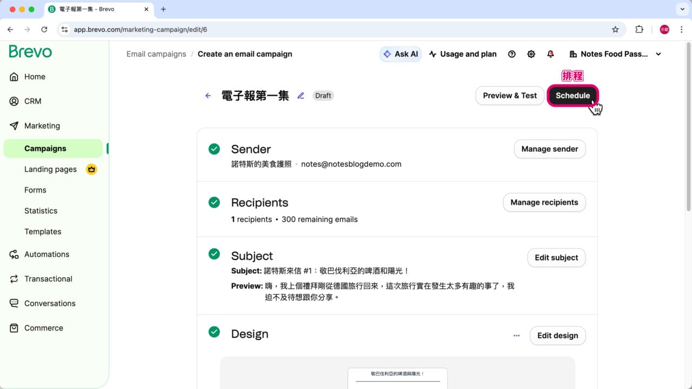Select Templates in the Marketing menu

click(43, 231)
